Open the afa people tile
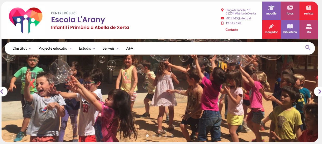322x144 pixels. (x=309, y=29)
